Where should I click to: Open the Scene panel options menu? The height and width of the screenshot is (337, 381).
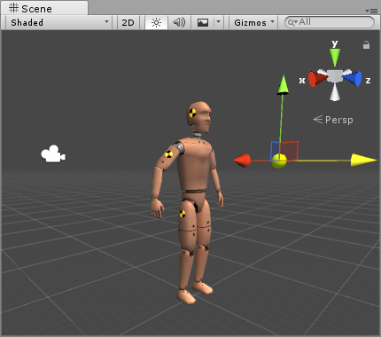(x=371, y=11)
